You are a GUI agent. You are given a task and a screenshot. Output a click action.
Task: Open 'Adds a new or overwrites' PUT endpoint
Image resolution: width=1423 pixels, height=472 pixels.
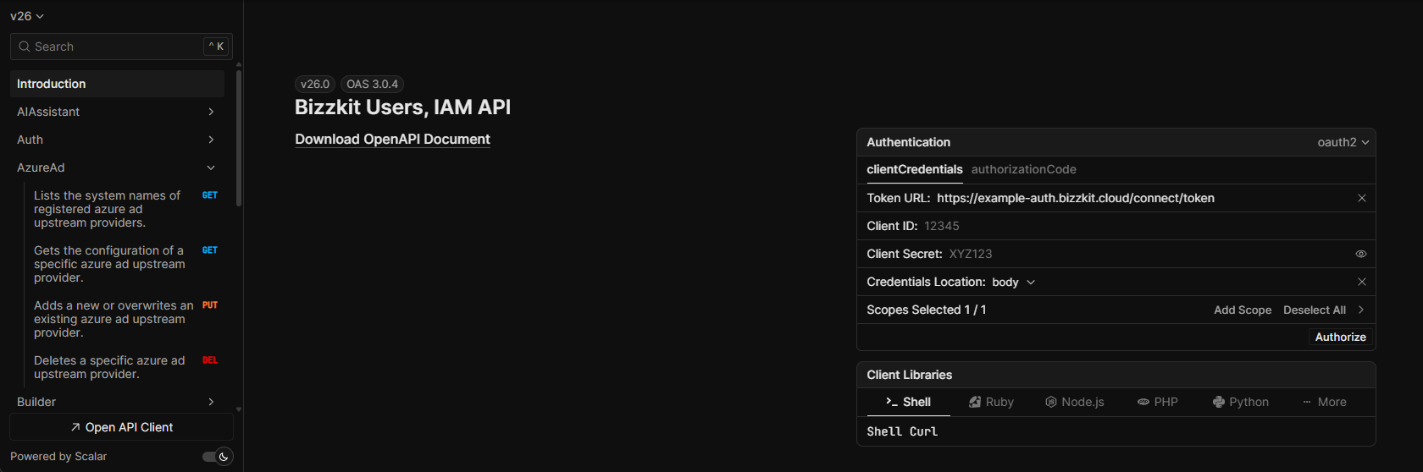pos(125,319)
